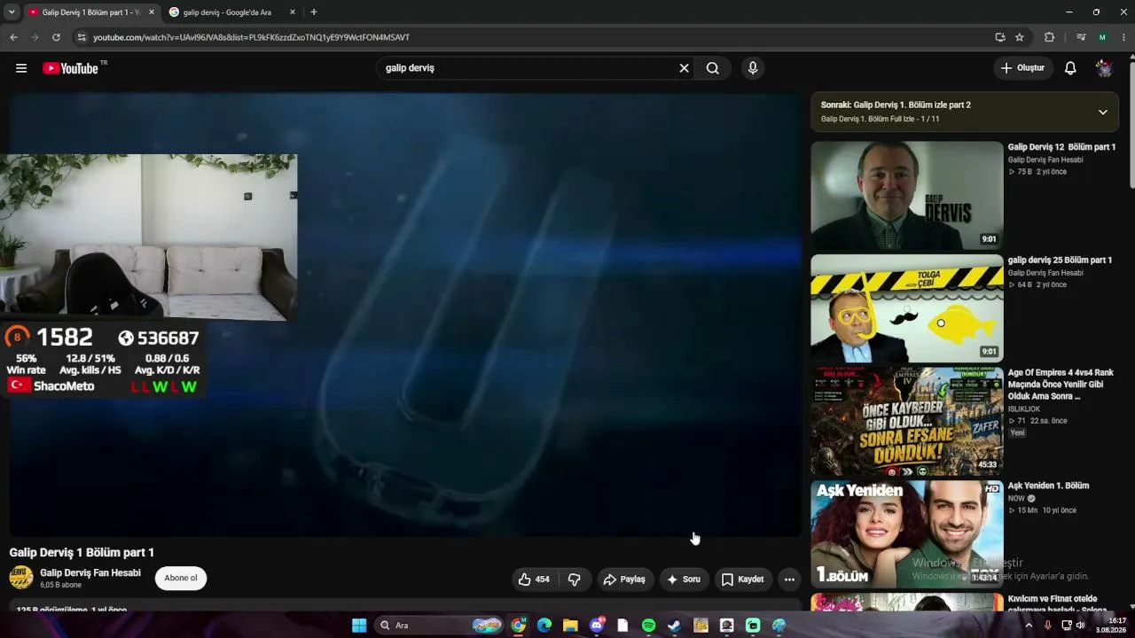Subscribe with the Abone ol button
The image size is (1135, 638).
181,579
